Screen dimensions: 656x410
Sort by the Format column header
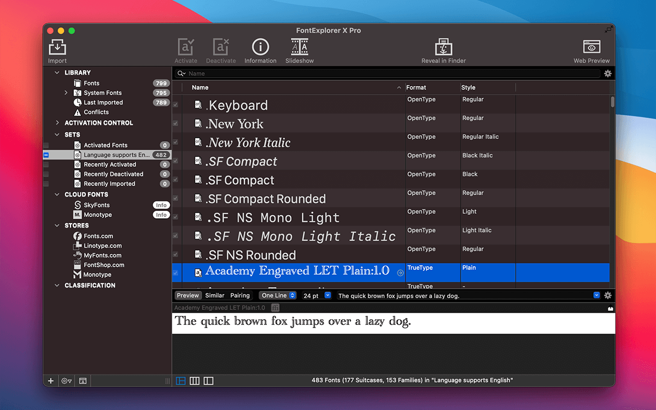click(432, 87)
